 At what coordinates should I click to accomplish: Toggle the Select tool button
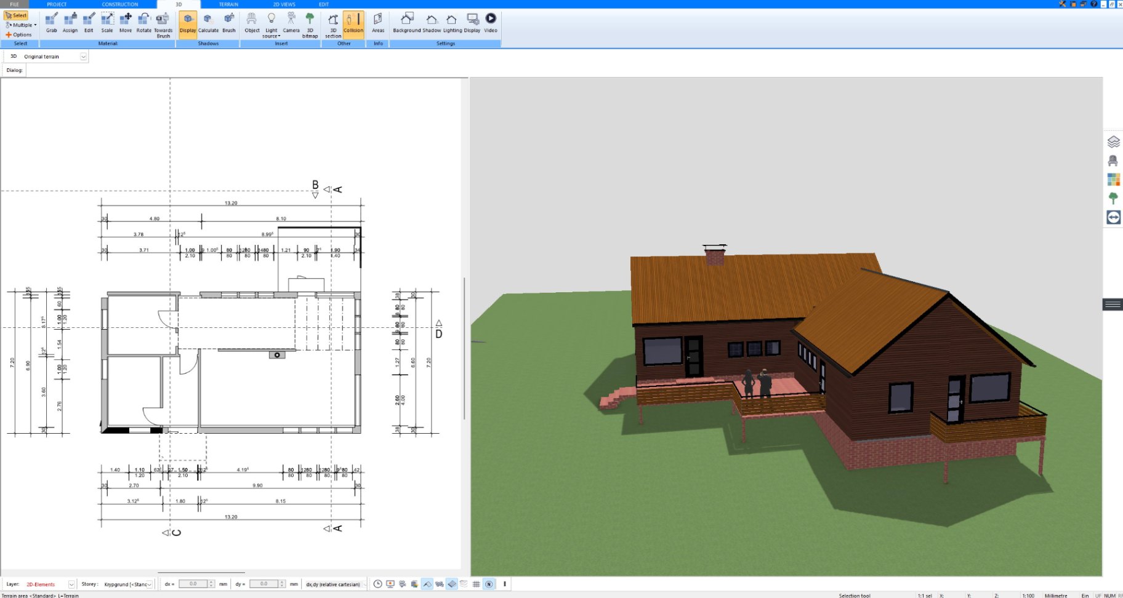point(17,15)
